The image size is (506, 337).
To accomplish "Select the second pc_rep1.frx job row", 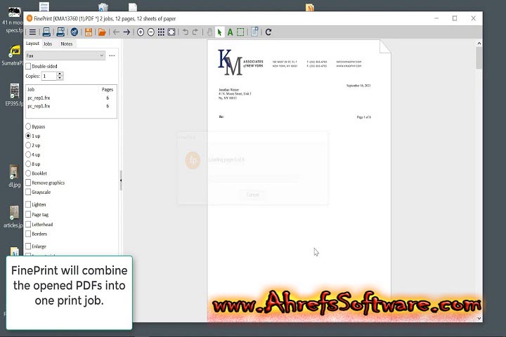I will 71,106.
